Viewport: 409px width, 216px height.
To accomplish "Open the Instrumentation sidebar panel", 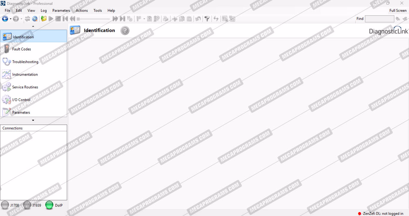I will 34,74.
